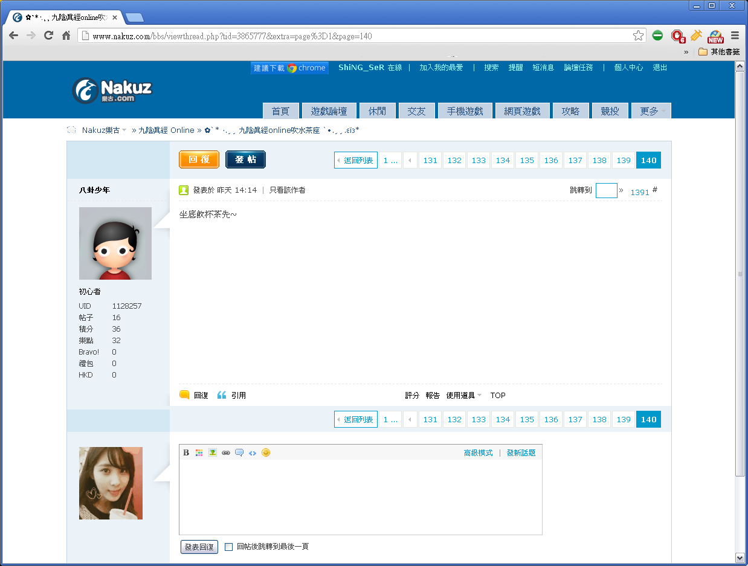
Task: Click the insert image icon in editor
Action: pos(213,452)
